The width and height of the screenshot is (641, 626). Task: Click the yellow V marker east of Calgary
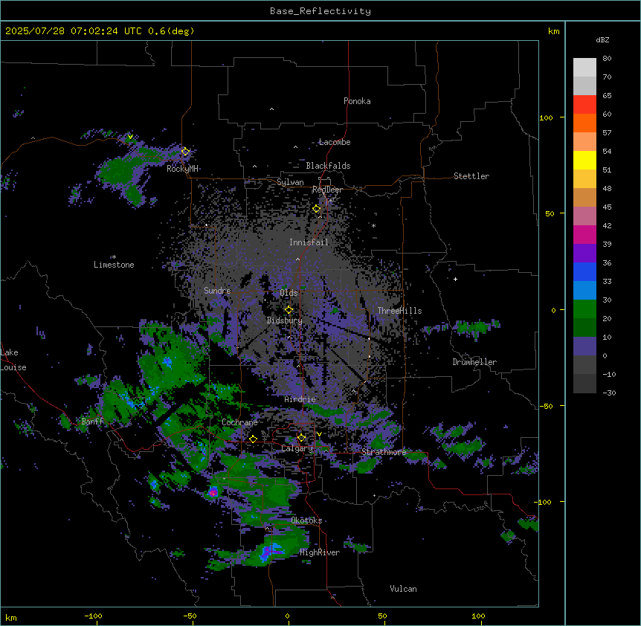pos(319,434)
